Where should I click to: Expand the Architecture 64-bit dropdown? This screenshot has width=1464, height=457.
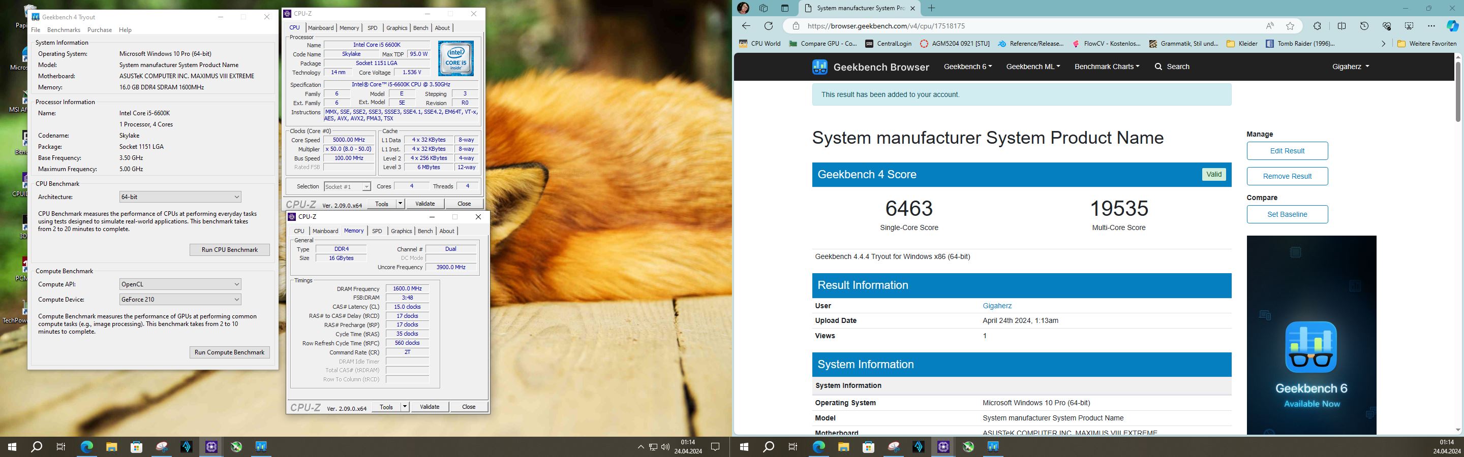(180, 197)
